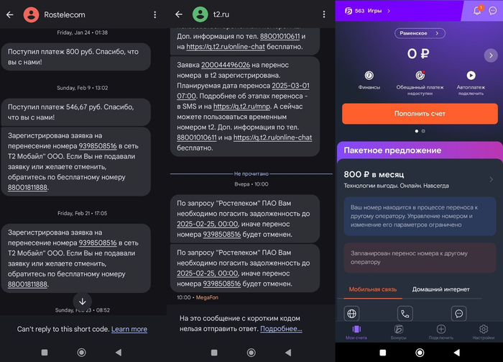Open Настройки from the bottom navigation
This screenshot has width=503, height=362.
click(x=483, y=332)
